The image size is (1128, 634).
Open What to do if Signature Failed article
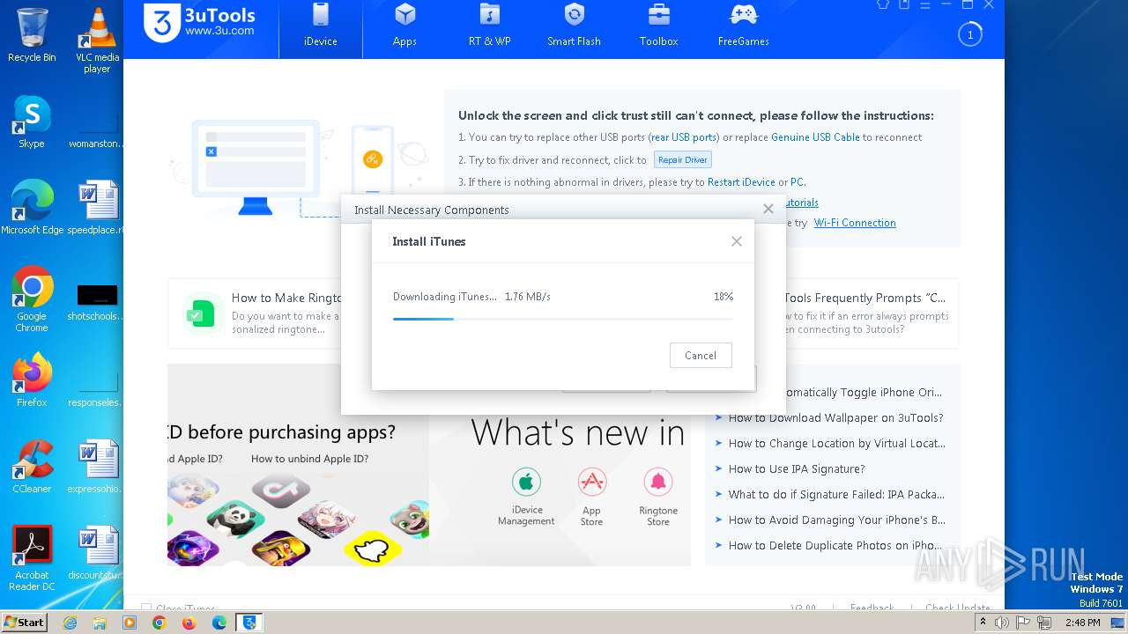pyautogui.click(x=836, y=495)
